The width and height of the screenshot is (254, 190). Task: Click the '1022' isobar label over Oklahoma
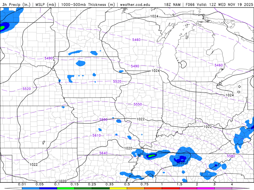tap(34, 164)
